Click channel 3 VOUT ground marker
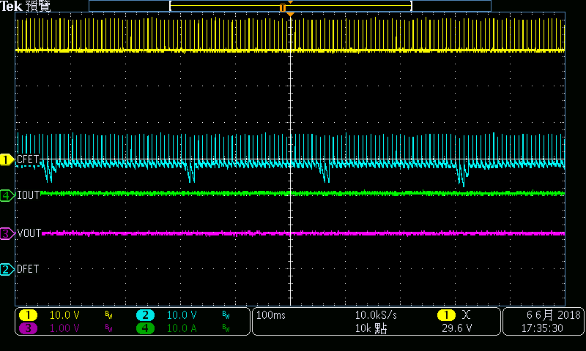586x351 pixels. 7,233
